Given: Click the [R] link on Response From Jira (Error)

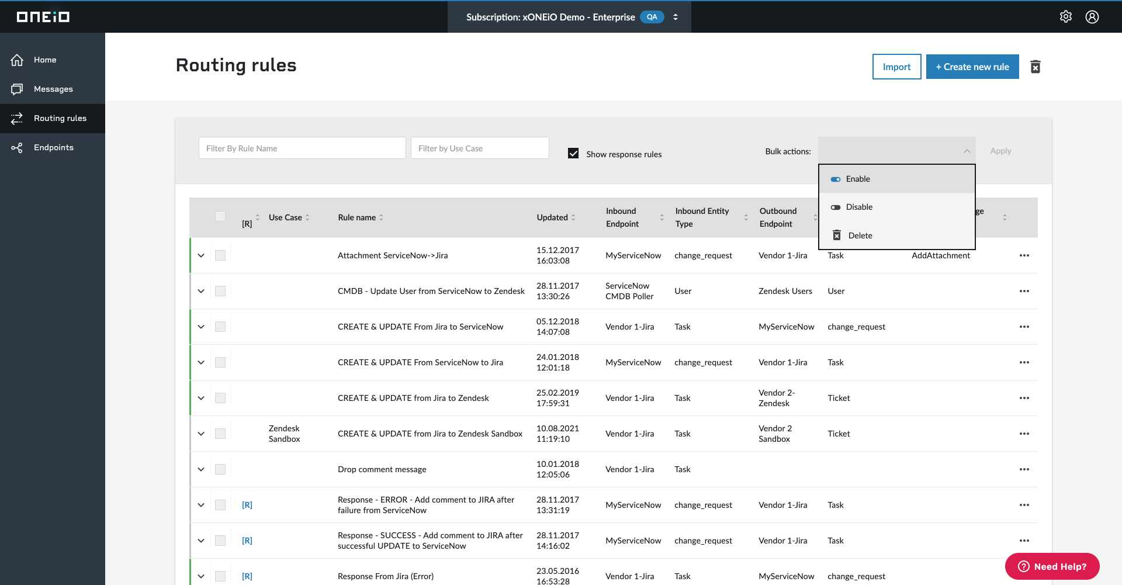Looking at the screenshot, I should (247, 576).
